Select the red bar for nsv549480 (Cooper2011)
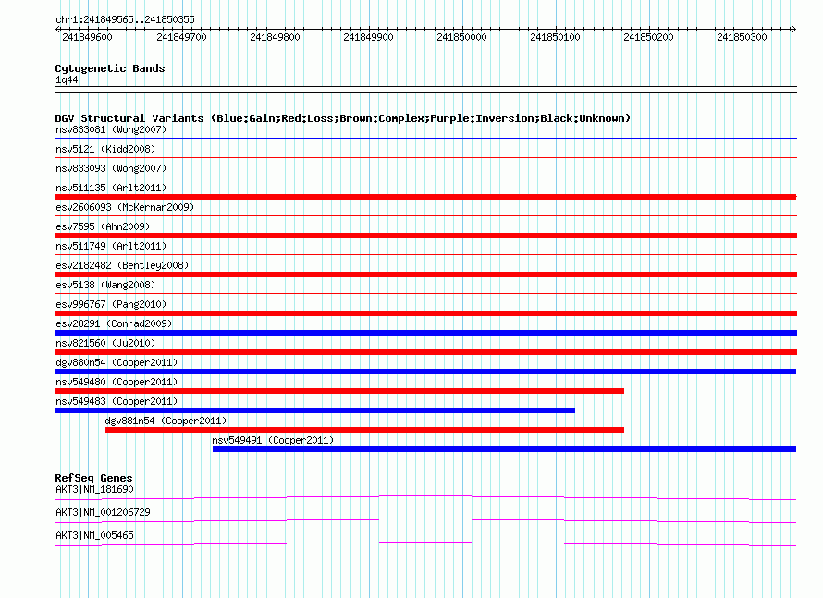823x598 pixels. pyautogui.click(x=339, y=391)
